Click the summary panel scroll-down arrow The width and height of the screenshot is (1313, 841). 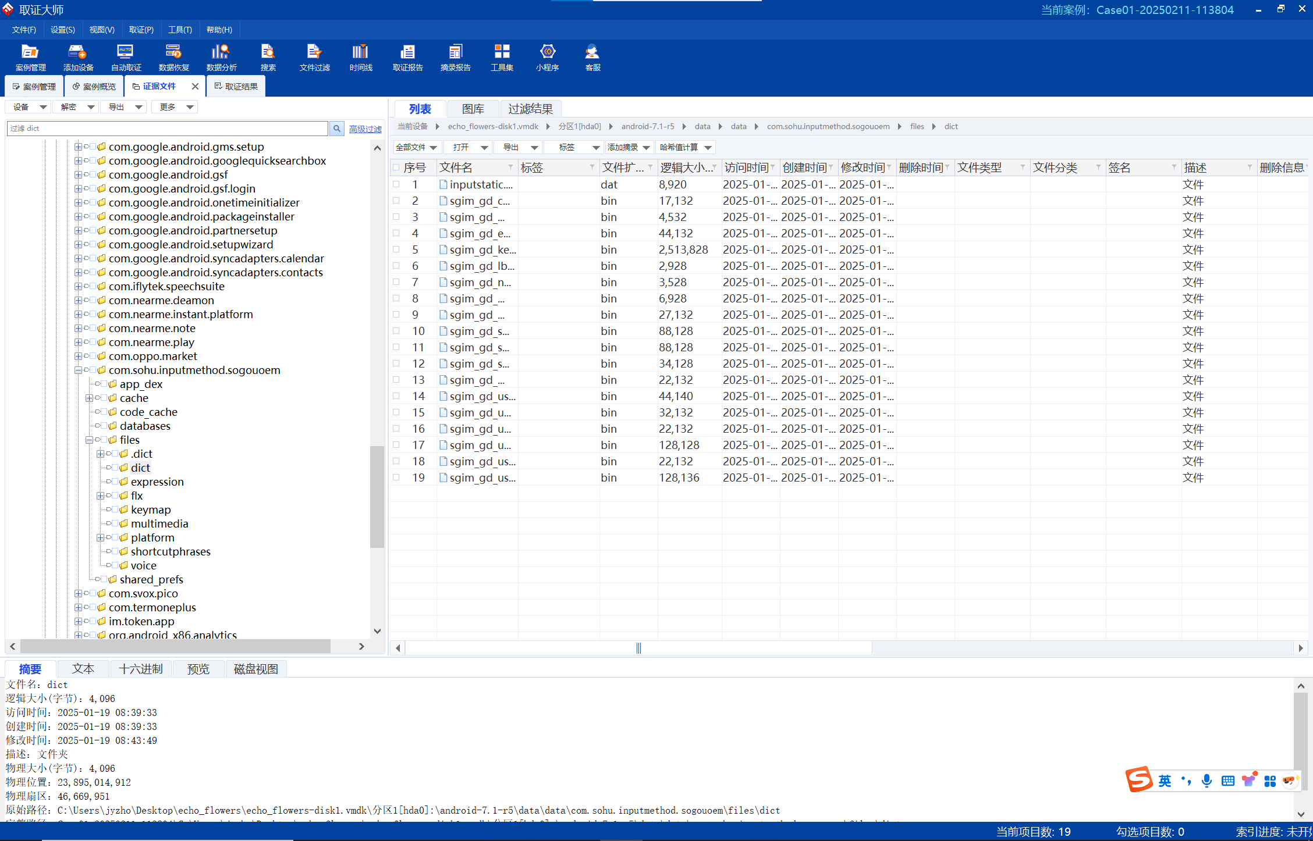(1301, 814)
